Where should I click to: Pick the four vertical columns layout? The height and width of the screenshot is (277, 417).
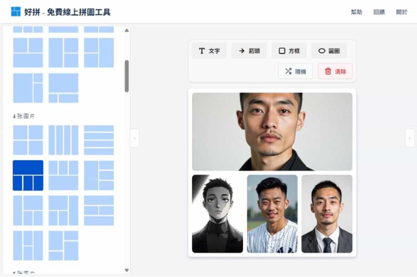(63, 140)
